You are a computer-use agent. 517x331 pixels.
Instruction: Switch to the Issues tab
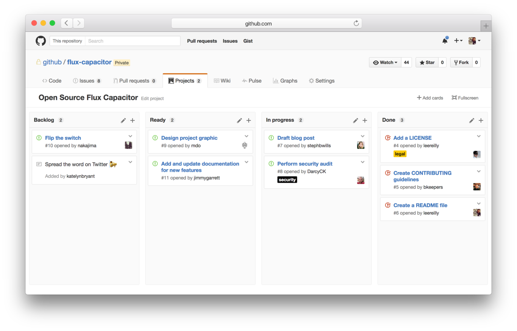pyautogui.click(x=87, y=80)
